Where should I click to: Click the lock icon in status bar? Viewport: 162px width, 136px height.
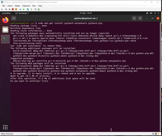tap(158, 134)
